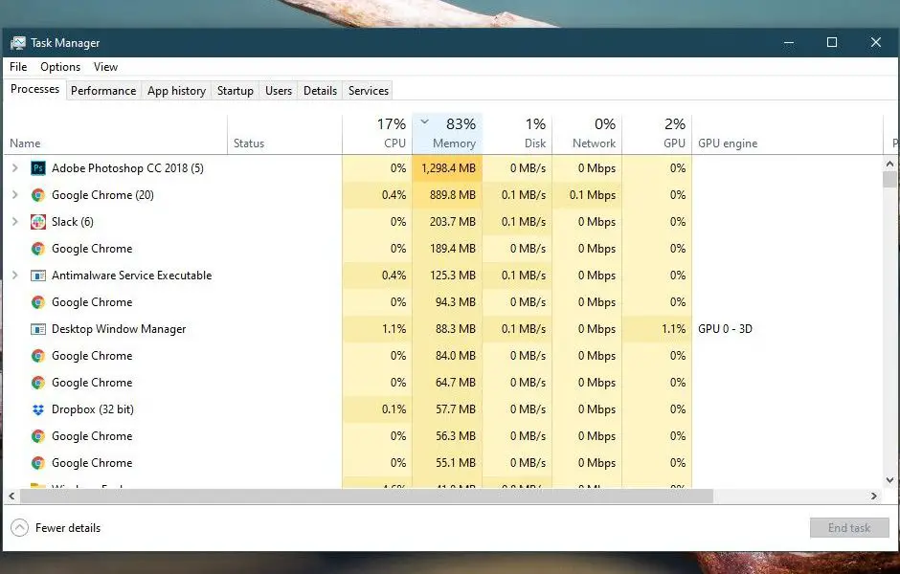
Task: Open the Startup tab
Action: tap(236, 91)
